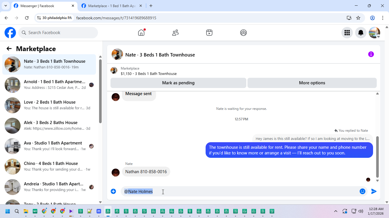
Task: Switch to the Marketplace 1 Bed 1 Bath tab
Action: pyautogui.click(x=112, y=6)
